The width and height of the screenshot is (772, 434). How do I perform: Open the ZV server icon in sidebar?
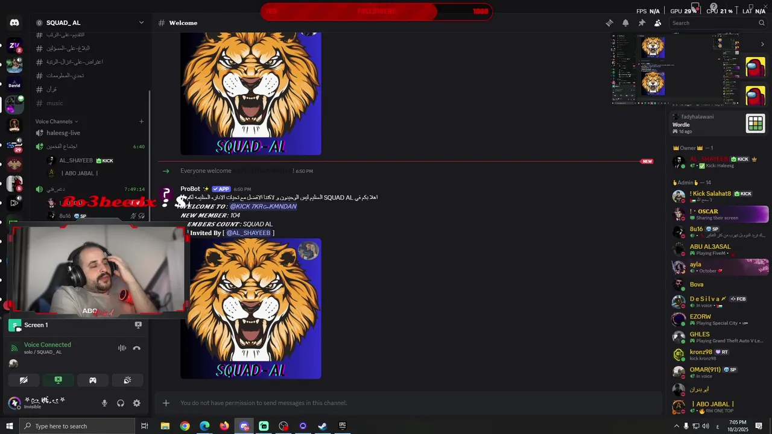click(14, 46)
